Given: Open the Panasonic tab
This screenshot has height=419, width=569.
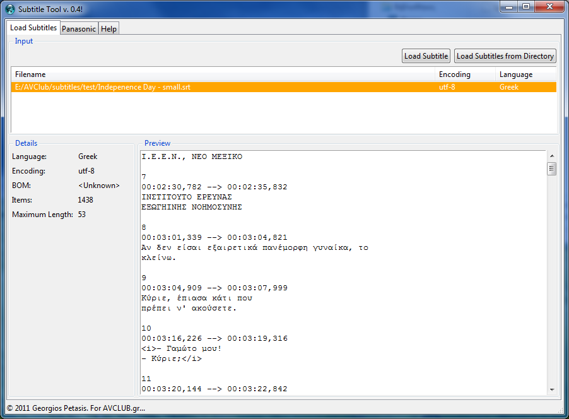Looking at the screenshot, I should click(79, 28).
